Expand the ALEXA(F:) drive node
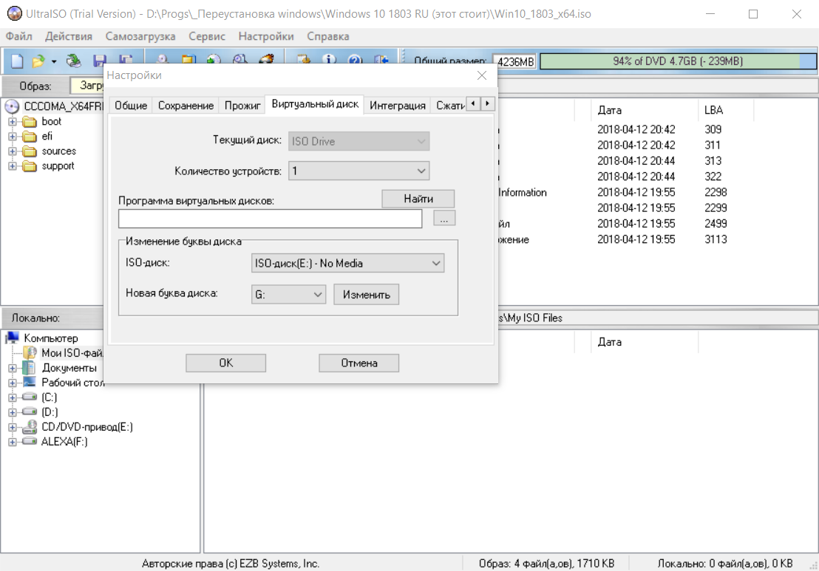The image size is (819, 571). click(13, 442)
